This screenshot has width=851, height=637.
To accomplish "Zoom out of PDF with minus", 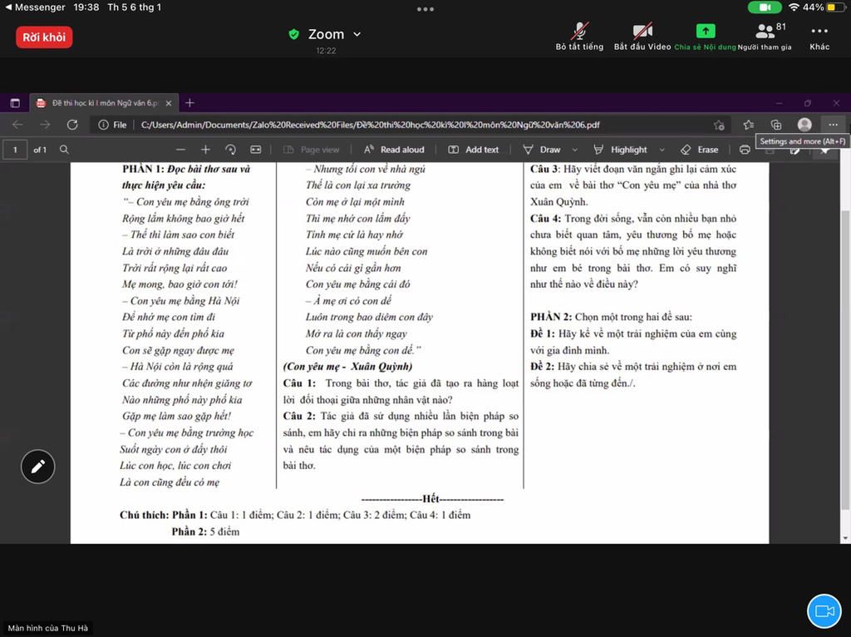I will pyautogui.click(x=180, y=150).
